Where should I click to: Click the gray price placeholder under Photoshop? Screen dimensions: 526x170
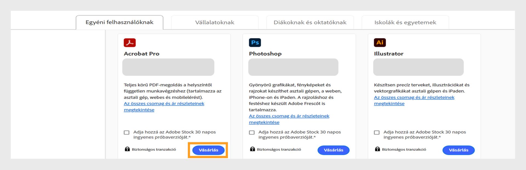[293, 67]
